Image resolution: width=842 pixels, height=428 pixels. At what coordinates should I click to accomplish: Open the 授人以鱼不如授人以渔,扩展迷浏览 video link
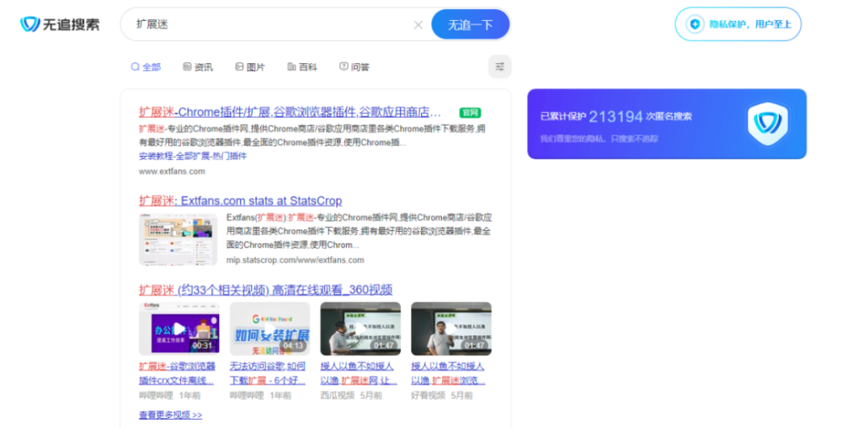pos(449,373)
